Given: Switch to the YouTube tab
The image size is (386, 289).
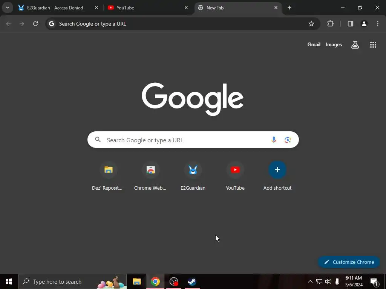Looking at the screenshot, I should (148, 8).
